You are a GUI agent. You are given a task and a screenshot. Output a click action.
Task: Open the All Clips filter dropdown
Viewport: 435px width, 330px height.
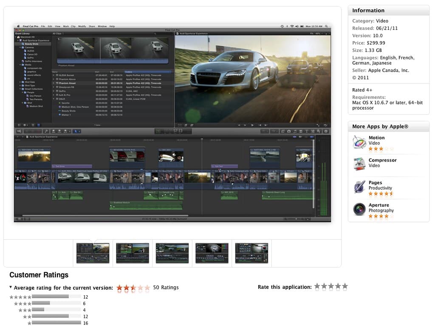click(x=58, y=34)
